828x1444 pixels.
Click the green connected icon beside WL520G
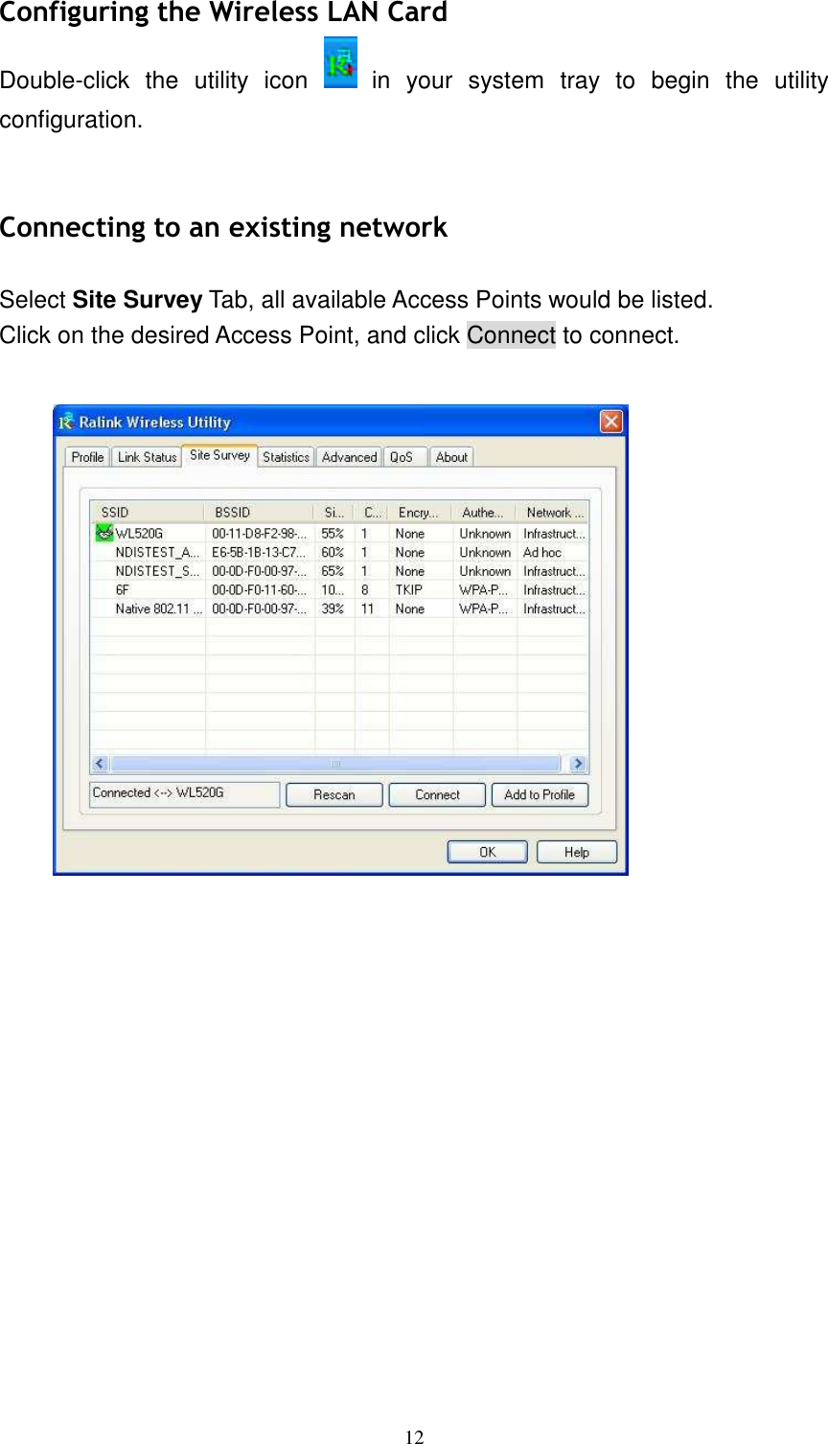click(104, 533)
